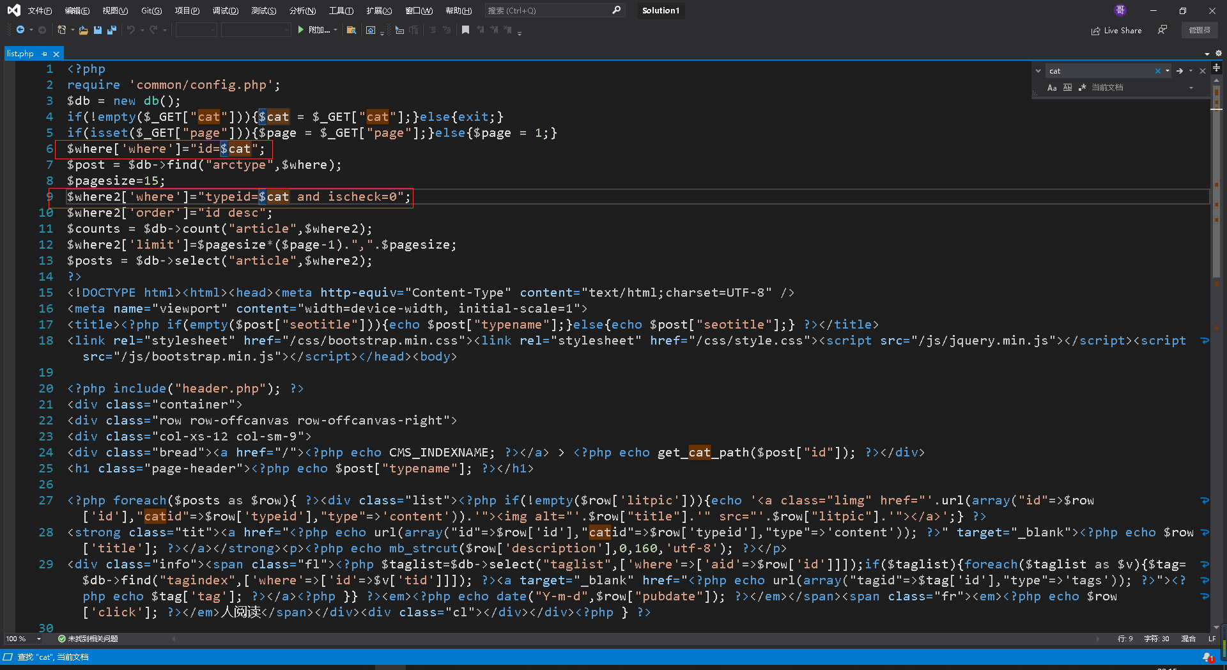This screenshot has height=670, width=1227.
Task: Toggle a bookmark with the bookmark icon
Action: (465, 30)
